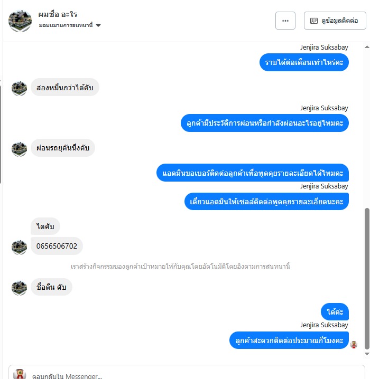Expand the assign conversation dropdown arrow

point(98,25)
